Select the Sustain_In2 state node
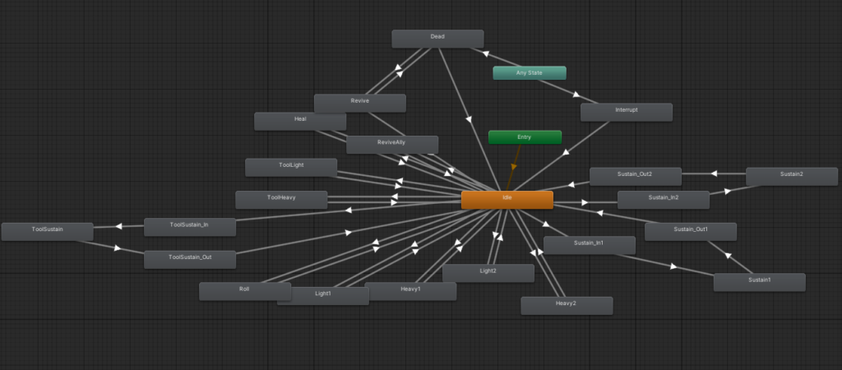Screen dimensions: 842x370 point(664,200)
